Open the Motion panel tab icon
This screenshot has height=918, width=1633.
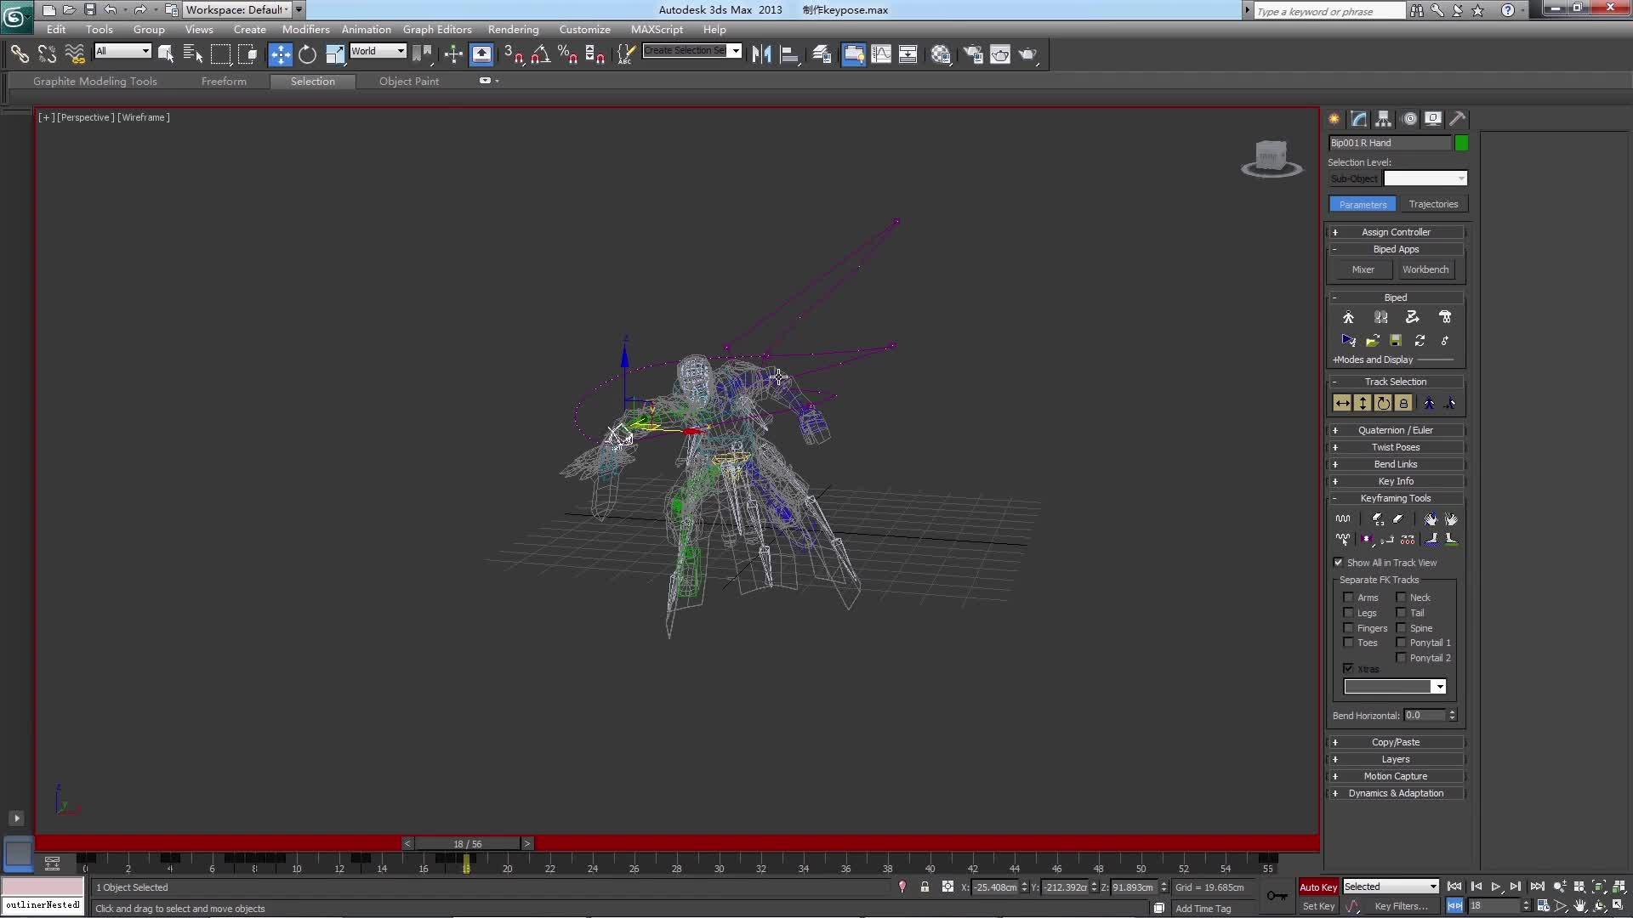pyautogui.click(x=1409, y=119)
